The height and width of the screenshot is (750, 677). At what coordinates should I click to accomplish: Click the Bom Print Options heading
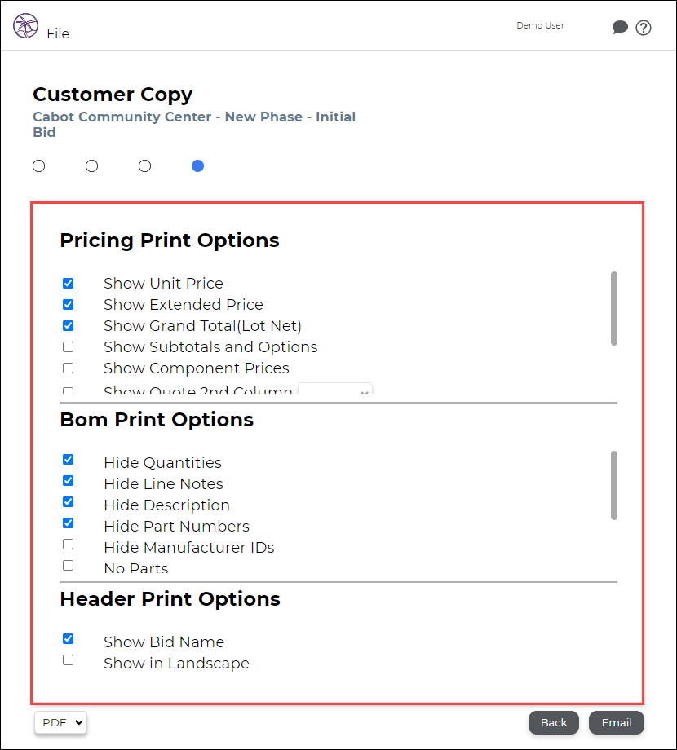pos(157,420)
